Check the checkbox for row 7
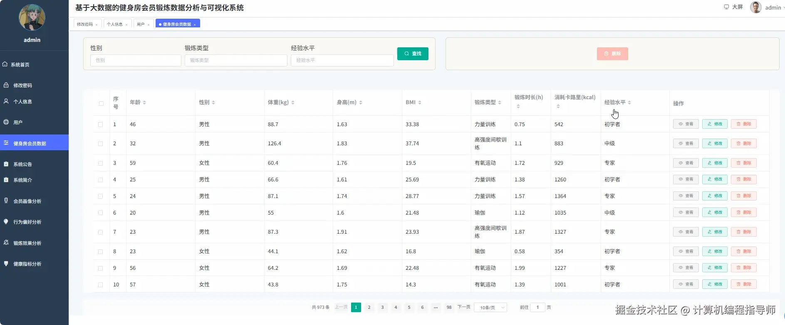Image resolution: width=785 pixels, height=325 pixels. 100,232
